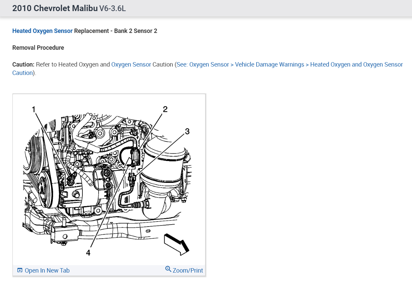Click the bold "Caution:" label

[x=23, y=65]
